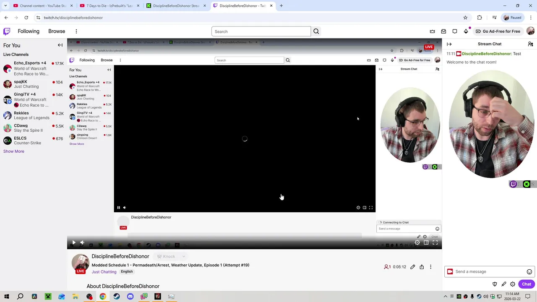Open the Prime Loot crown icon
Screen dimensions: 537x302
tap(433, 31)
